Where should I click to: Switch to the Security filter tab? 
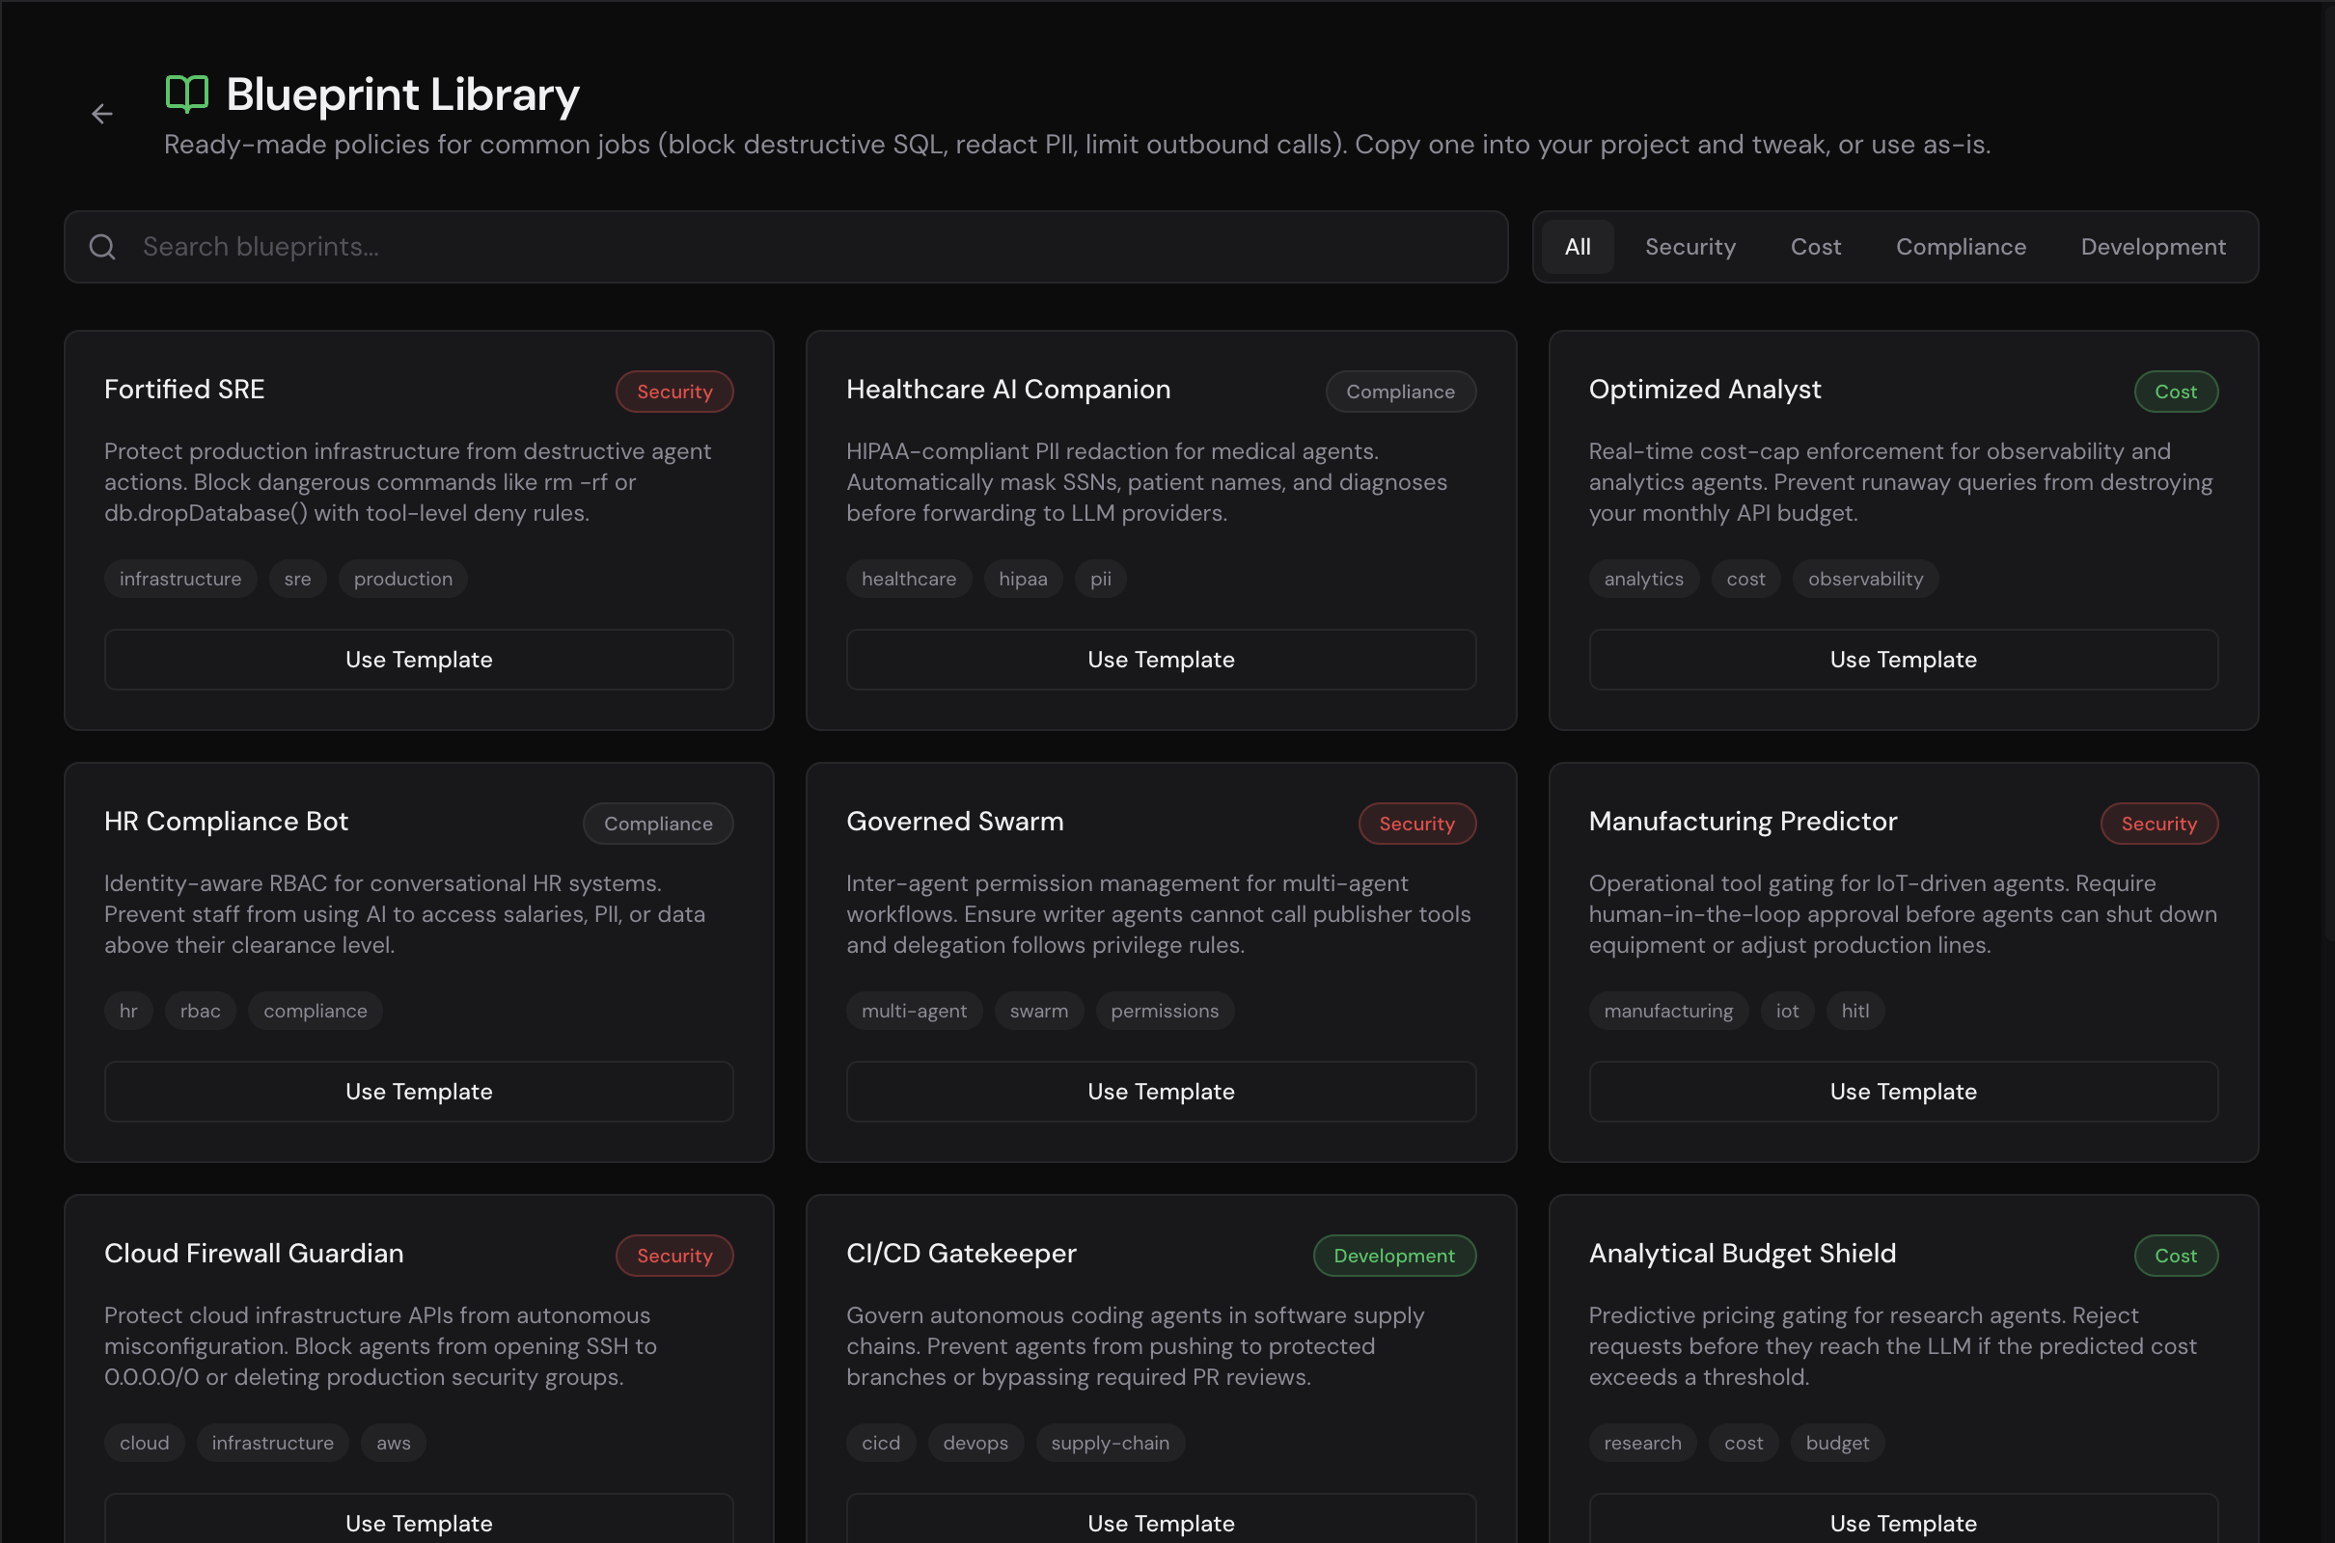point(1689,247)
